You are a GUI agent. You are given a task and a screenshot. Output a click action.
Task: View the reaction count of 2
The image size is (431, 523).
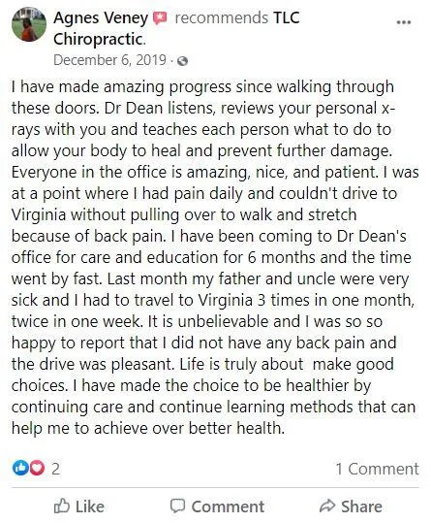(x=55, y=469)
